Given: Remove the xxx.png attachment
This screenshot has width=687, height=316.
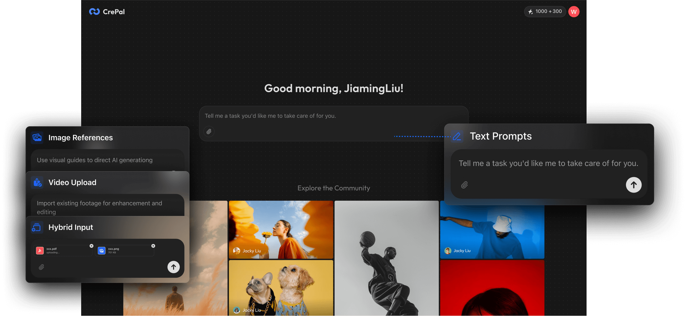Looking at the screenshot, I should [153, 246].
